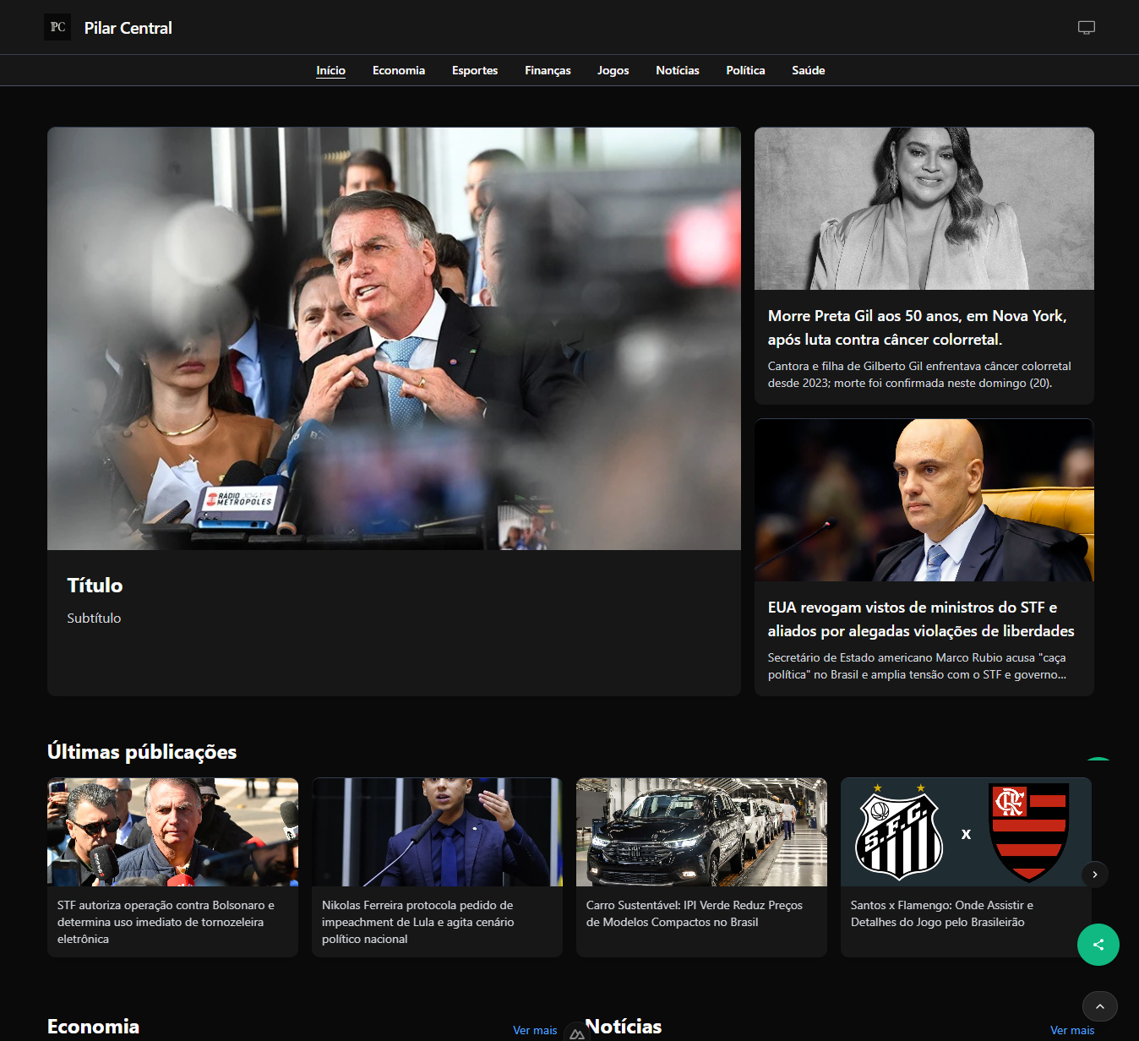Select the Início navigation item
The width and height of the screenshot is (1139, 1041).
pos(330,70)
